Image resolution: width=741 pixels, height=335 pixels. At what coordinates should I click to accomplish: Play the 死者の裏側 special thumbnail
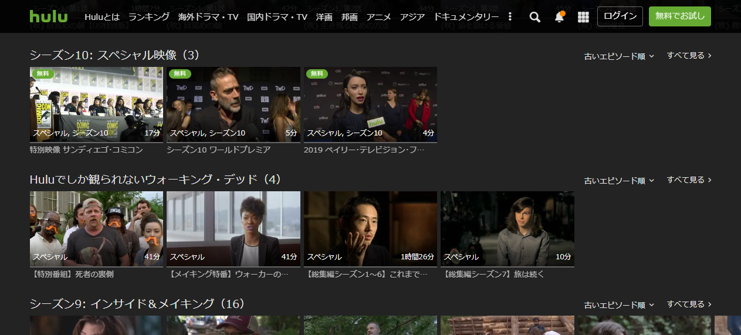(96, 229)
